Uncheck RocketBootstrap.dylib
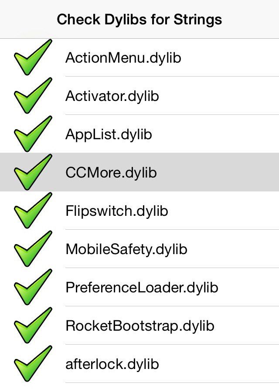 (33, 326)
